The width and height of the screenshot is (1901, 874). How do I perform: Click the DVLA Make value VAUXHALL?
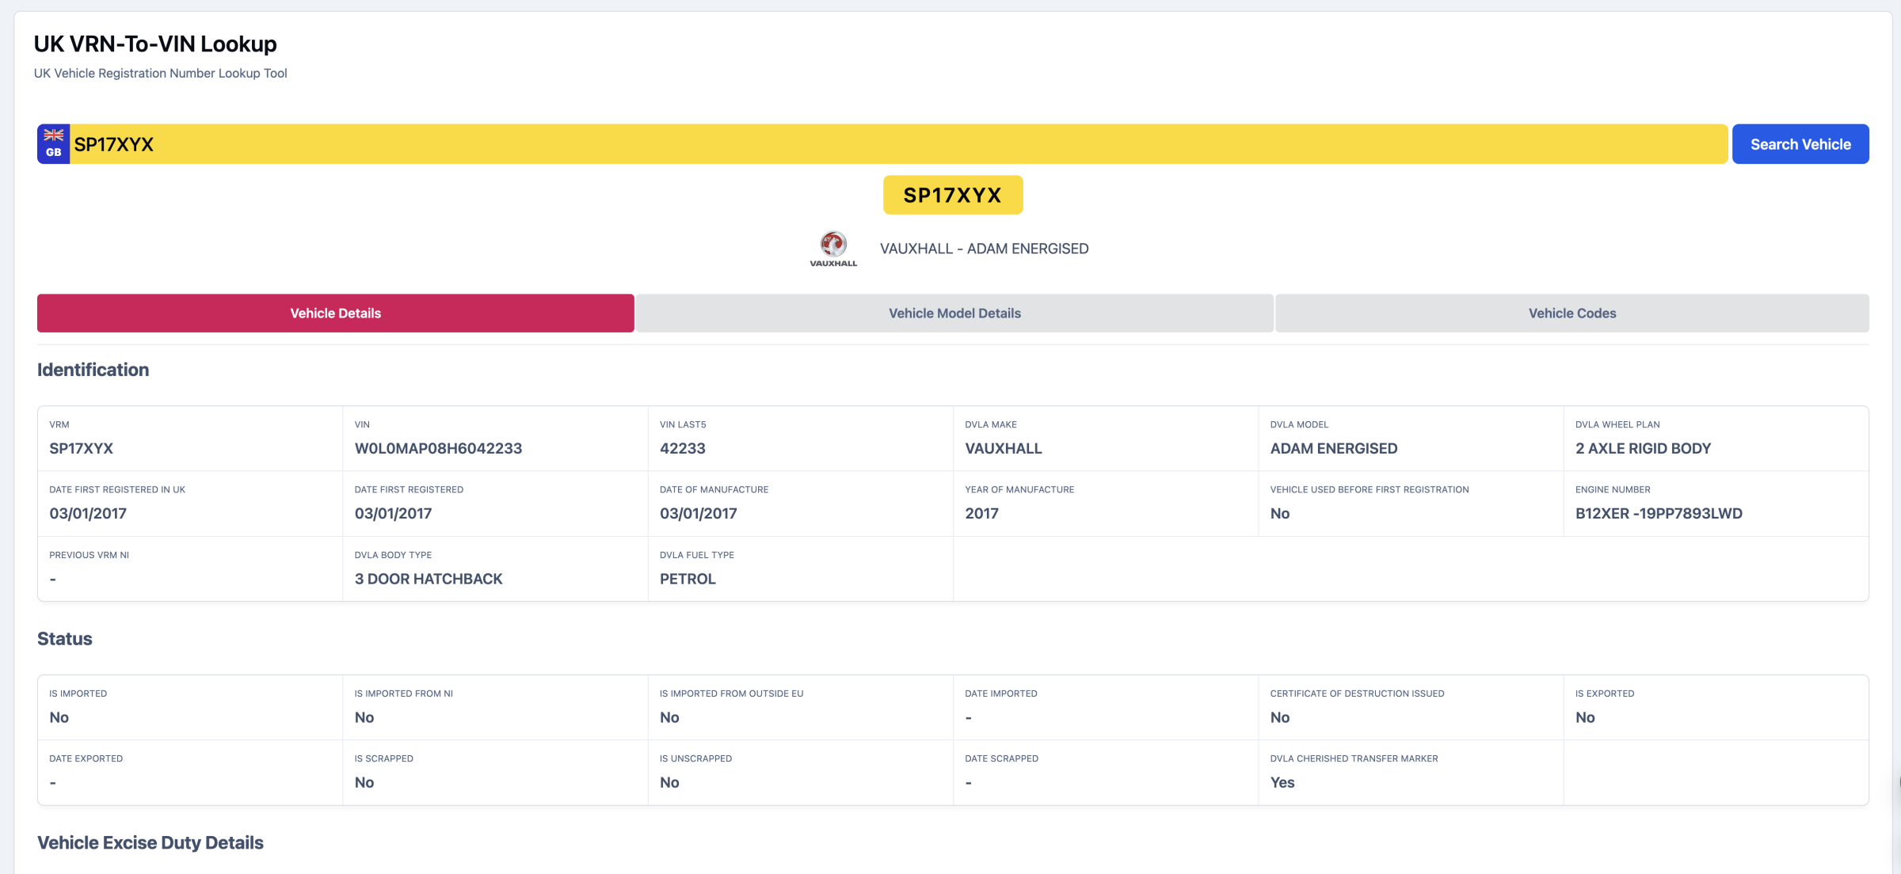pos(1004,449)
